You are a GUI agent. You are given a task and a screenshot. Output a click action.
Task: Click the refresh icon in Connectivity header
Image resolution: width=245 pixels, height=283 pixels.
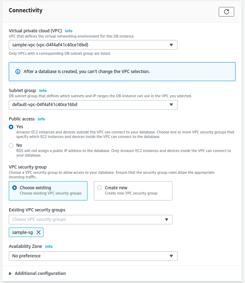(226, 12)
